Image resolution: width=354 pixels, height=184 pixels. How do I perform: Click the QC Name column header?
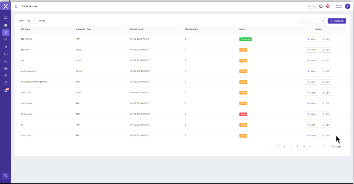(26, 29)
